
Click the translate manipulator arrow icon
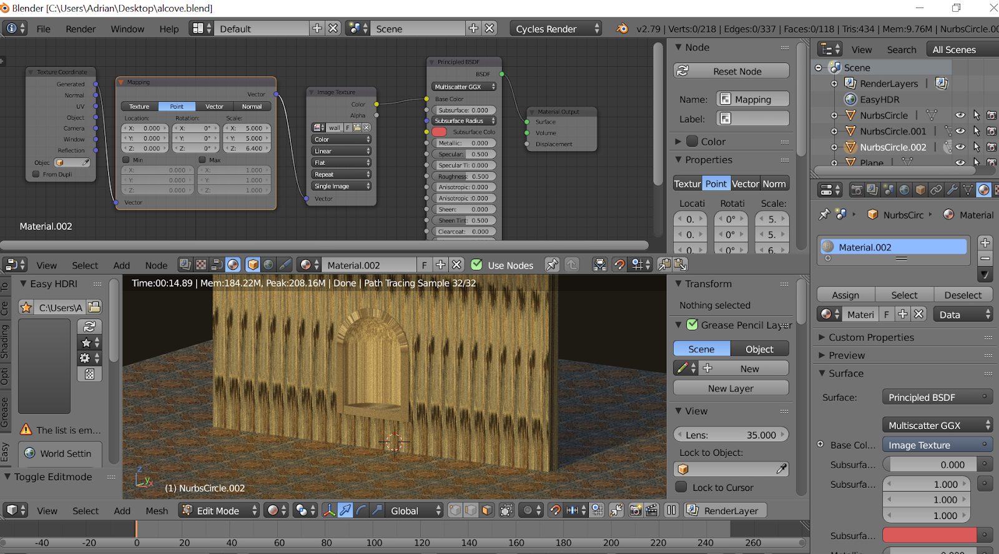click(x=345, y=511)
